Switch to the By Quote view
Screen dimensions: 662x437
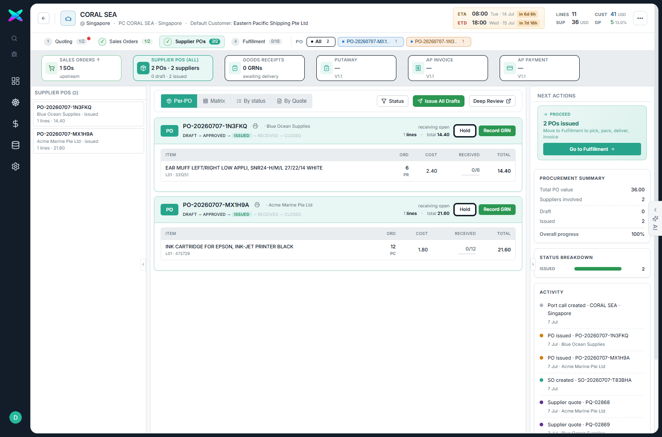coord(292,101)
